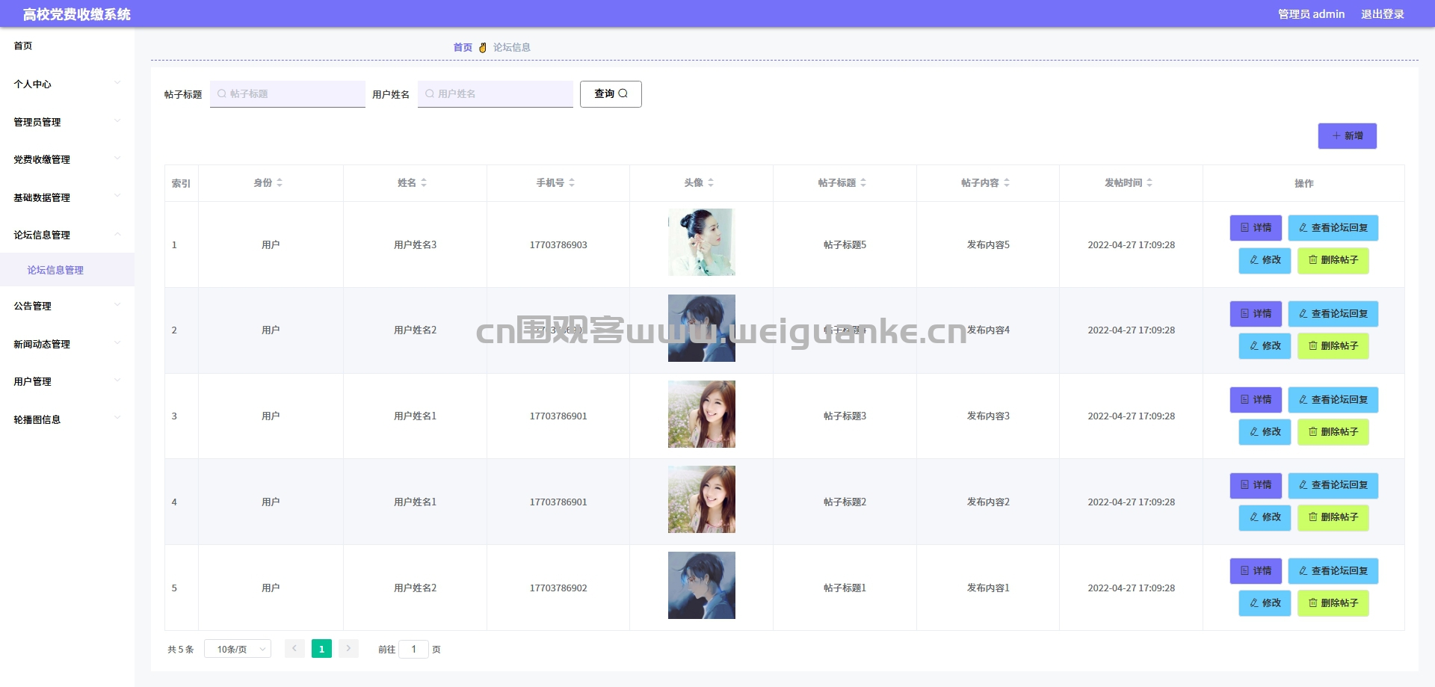Sort table by 手机号 column arrows
The height and width of the screenshot is (687, 1435).
572,183
